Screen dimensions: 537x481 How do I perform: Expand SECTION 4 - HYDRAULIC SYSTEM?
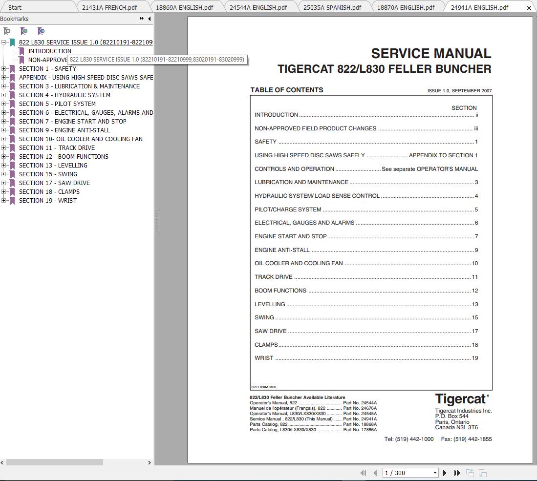pos(3,95)
